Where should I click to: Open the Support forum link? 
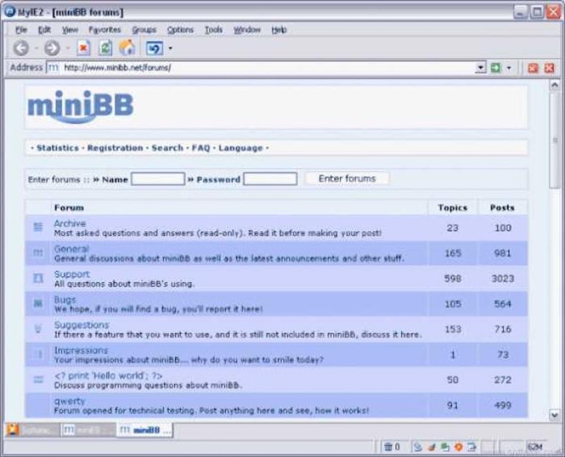(71, 274)
